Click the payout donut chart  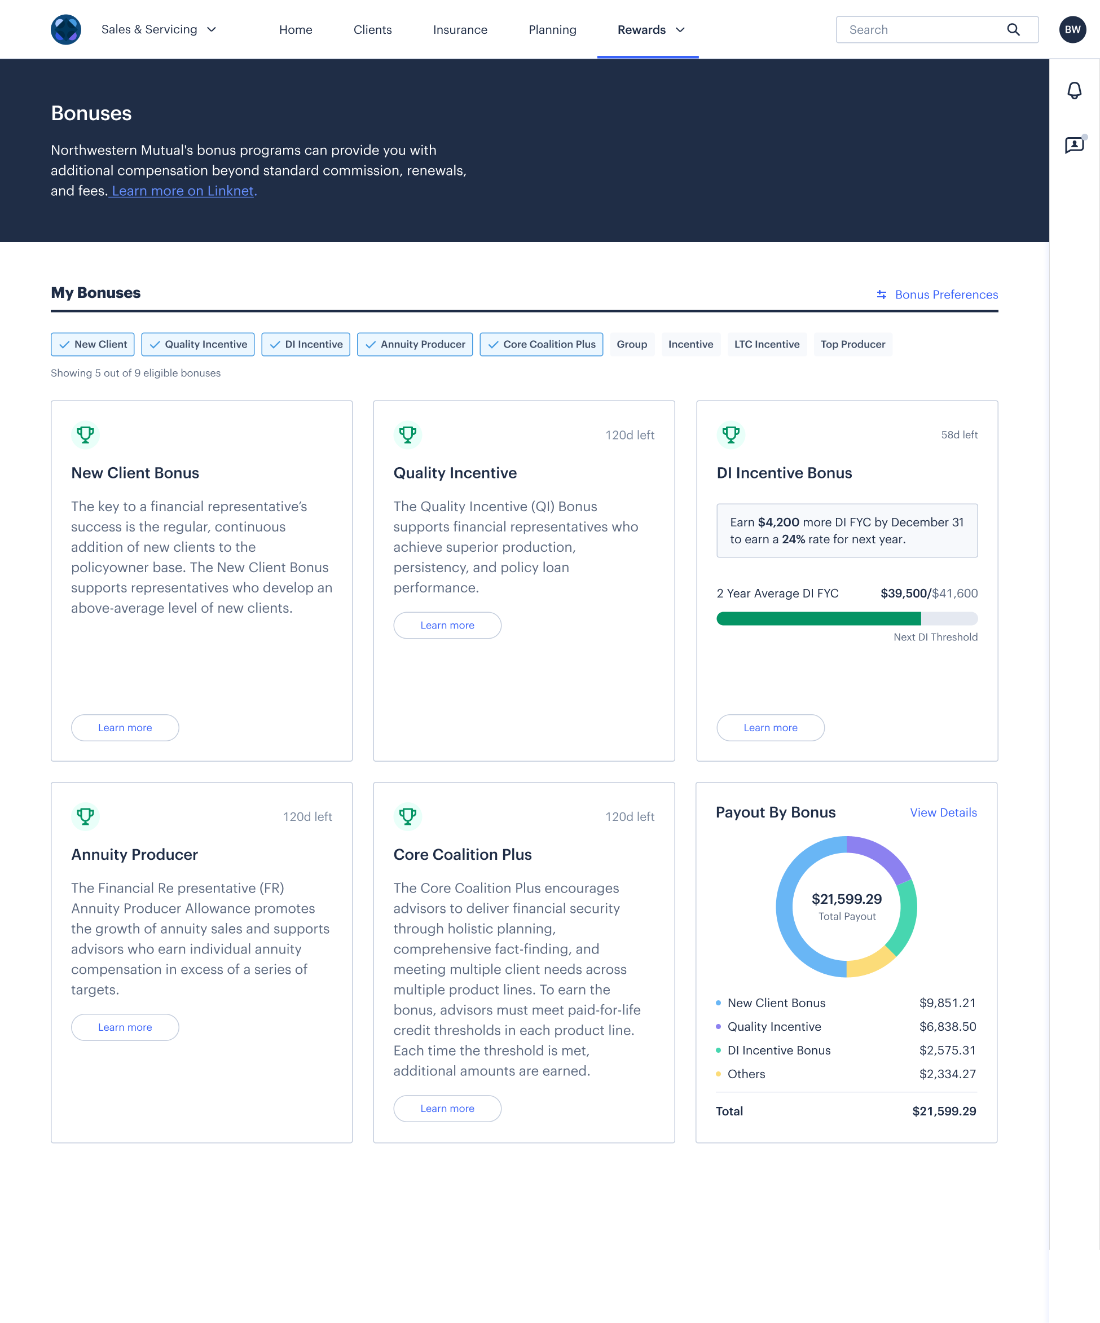846,907
